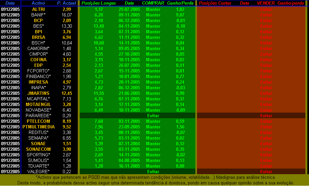The height and width of the screenshot is (186, 309).
Task: Click the 09122005 date in REDITUS row
Action: coord(10,132)
